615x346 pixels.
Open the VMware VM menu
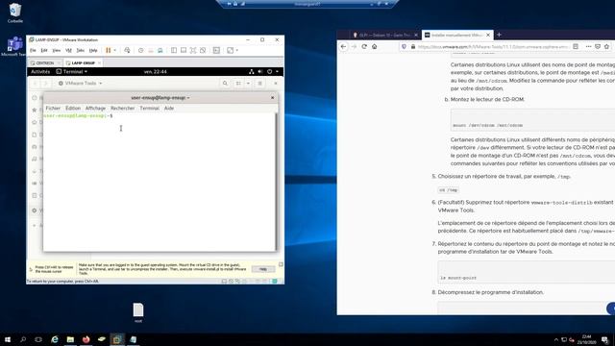pos(68,50)
